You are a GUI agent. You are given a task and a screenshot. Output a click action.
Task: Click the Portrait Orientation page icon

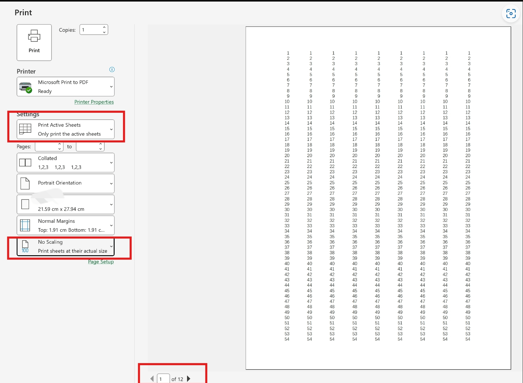(x=25, y=183)
